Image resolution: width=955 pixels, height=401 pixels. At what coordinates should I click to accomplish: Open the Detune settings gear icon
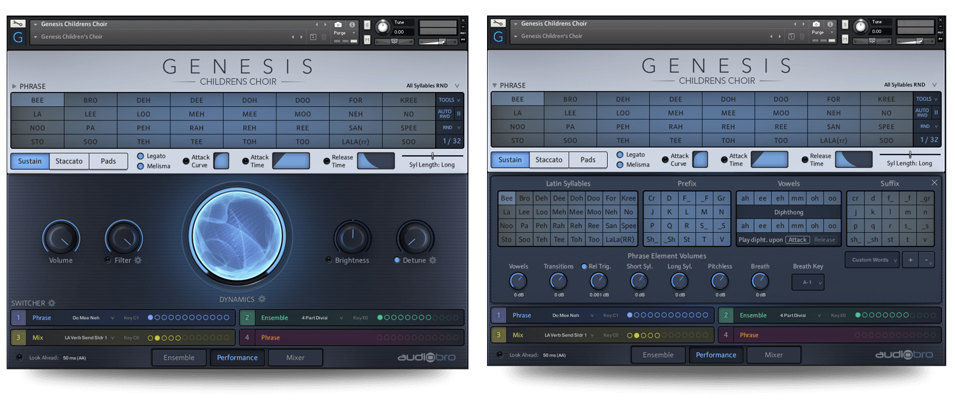433,260
